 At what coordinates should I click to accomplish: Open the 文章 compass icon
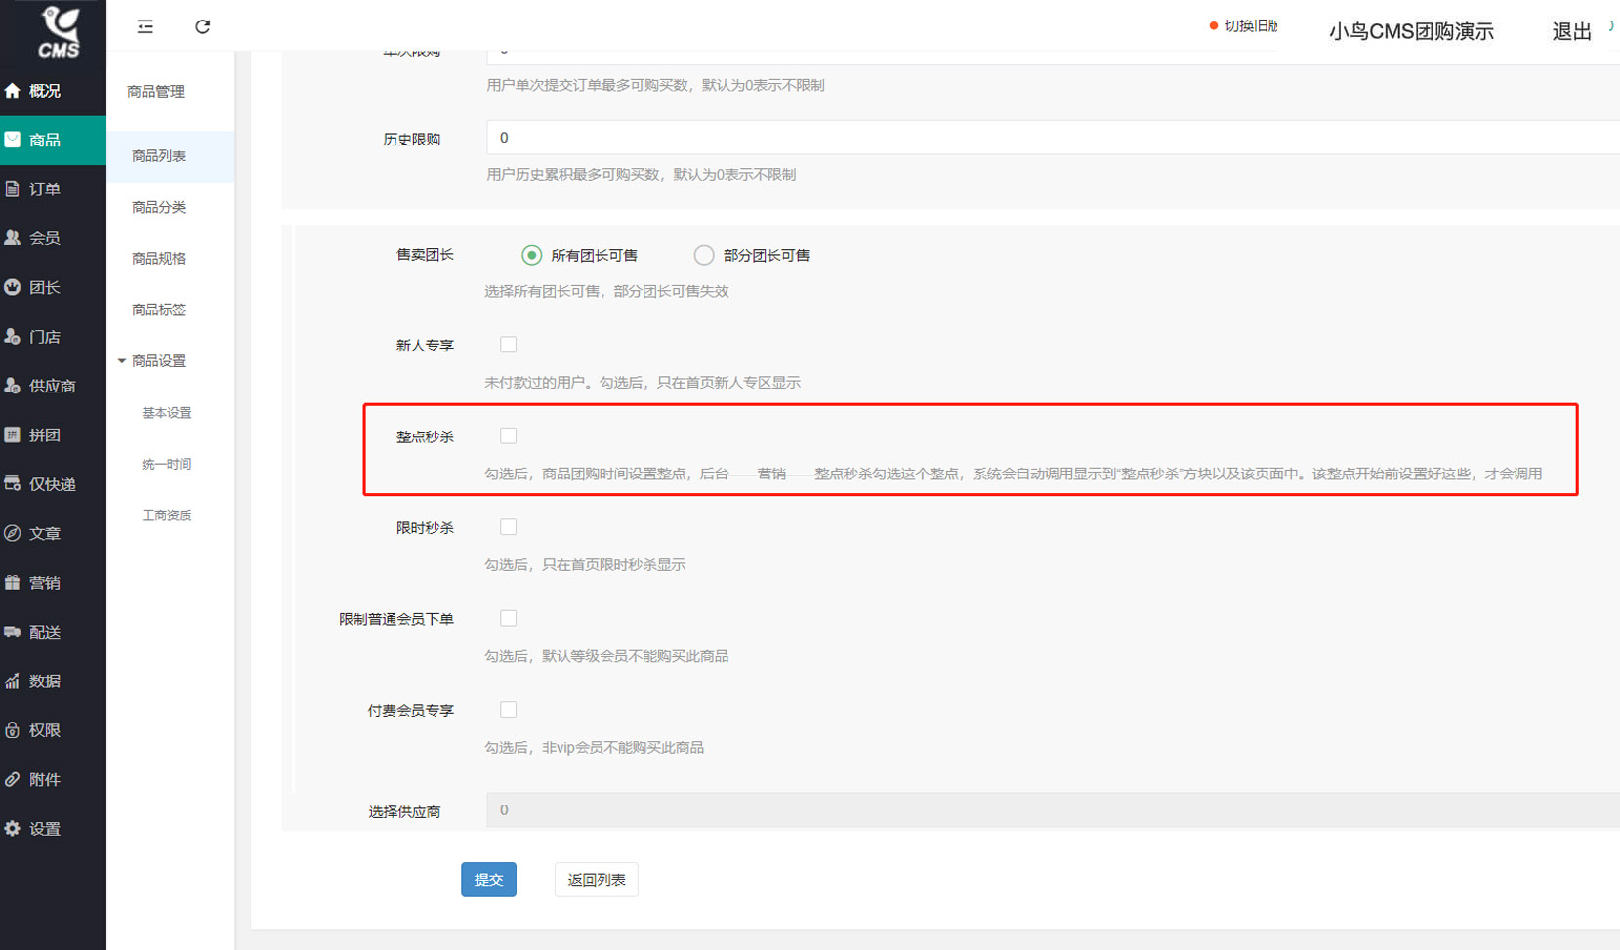pos(13,533)
